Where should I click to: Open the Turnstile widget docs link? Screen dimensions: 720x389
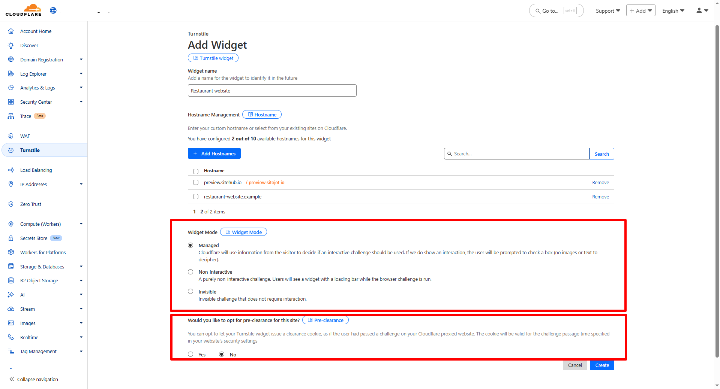pos(213,58)
